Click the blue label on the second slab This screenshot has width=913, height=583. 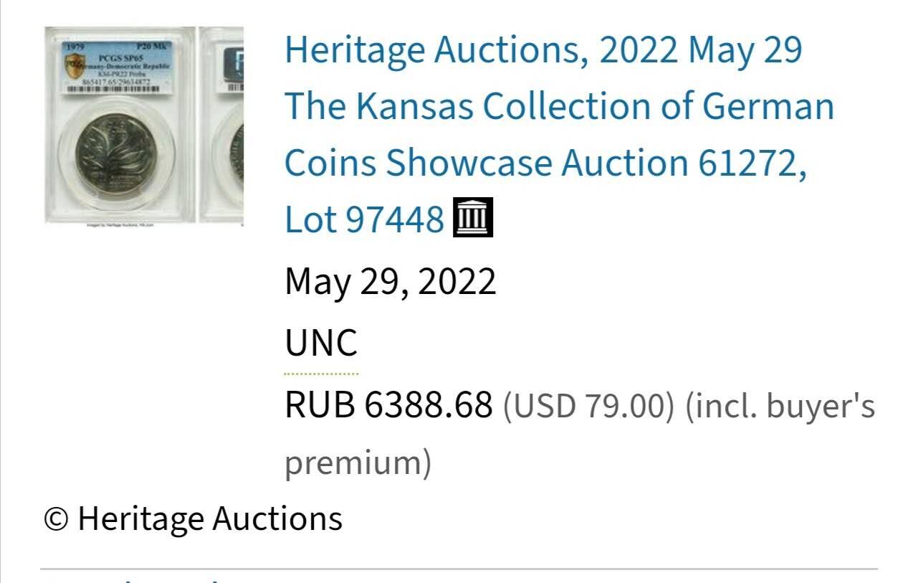tap(233, 61)
